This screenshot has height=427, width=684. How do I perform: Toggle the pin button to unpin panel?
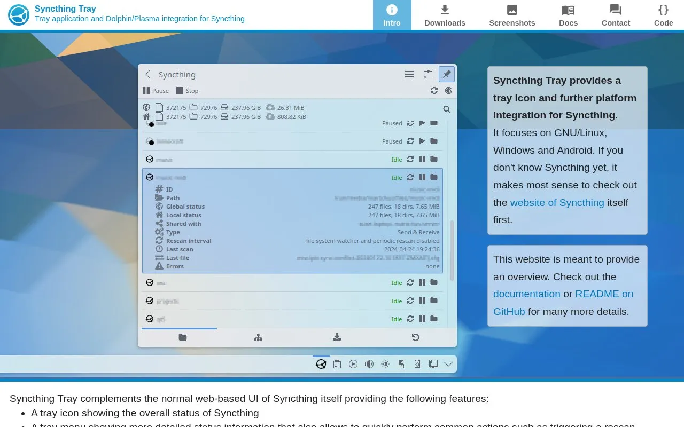click(447, 75)
